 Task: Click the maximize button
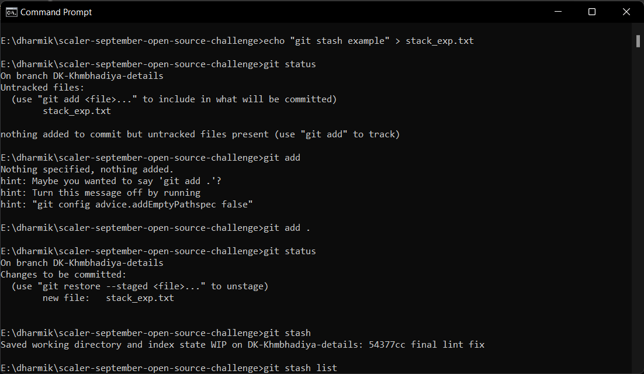(592, 12)
